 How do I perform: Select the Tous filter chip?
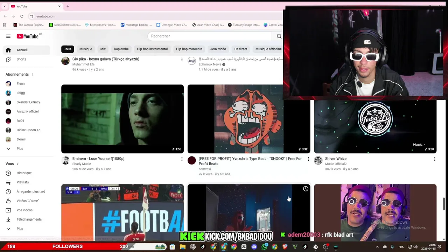coord(68,49)
